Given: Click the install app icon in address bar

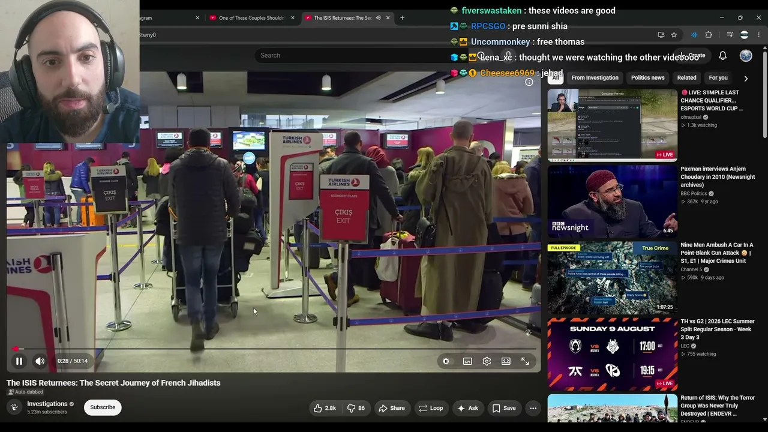Looking at the screenshot, I should [661, 35].
